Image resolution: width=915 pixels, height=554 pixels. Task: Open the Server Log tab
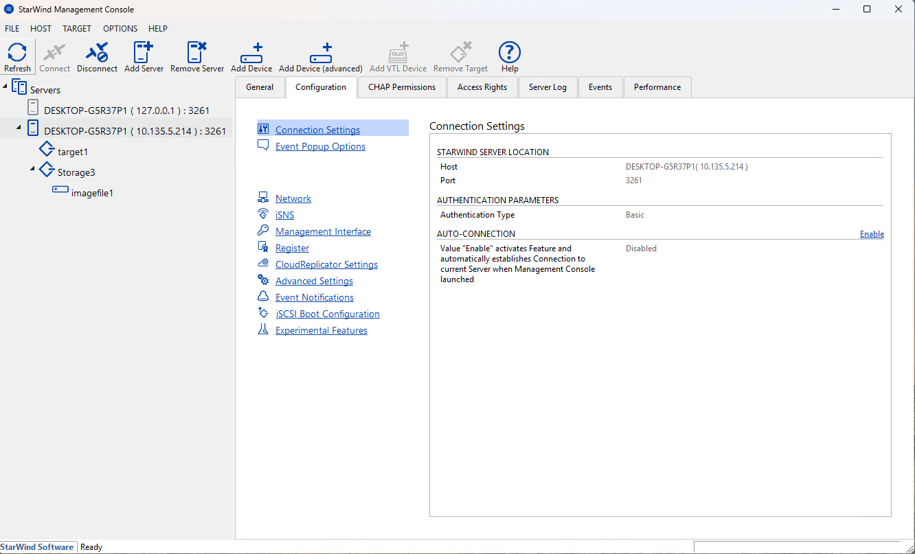tap(547, 87)
